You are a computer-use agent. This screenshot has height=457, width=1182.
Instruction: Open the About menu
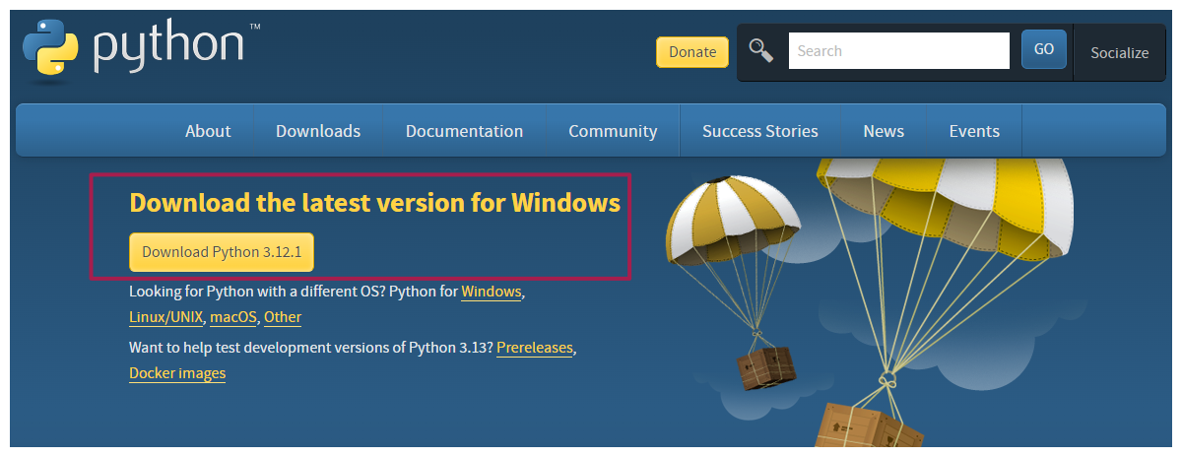[208, 131]
